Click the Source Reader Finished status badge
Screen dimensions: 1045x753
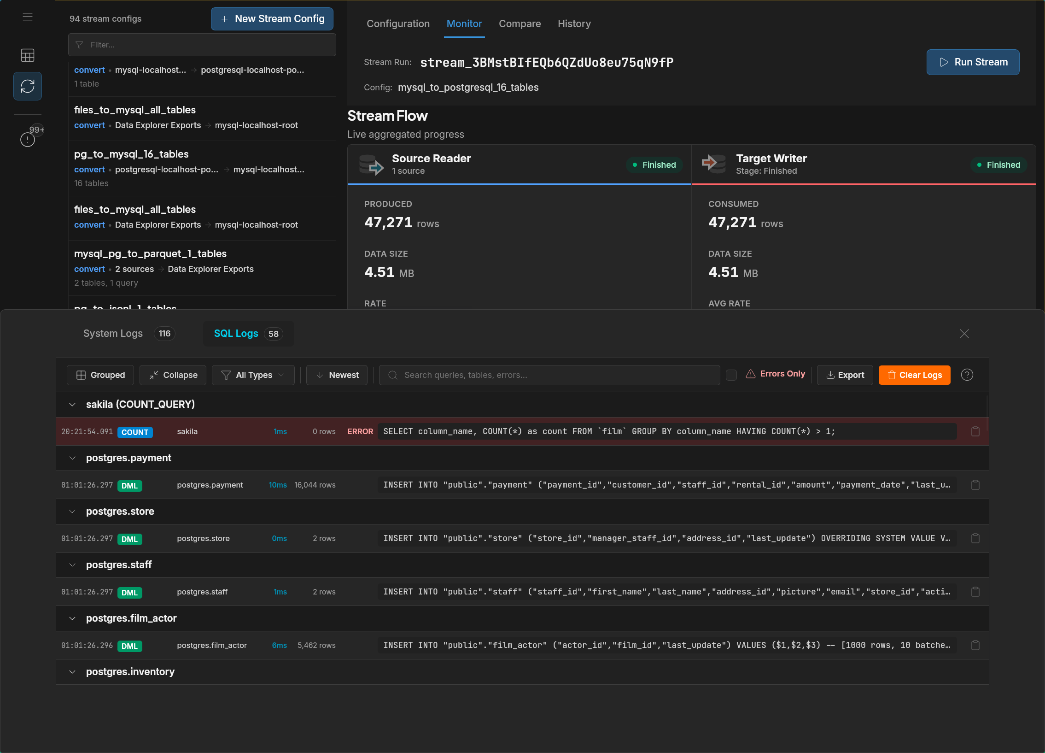pos(654,165)
